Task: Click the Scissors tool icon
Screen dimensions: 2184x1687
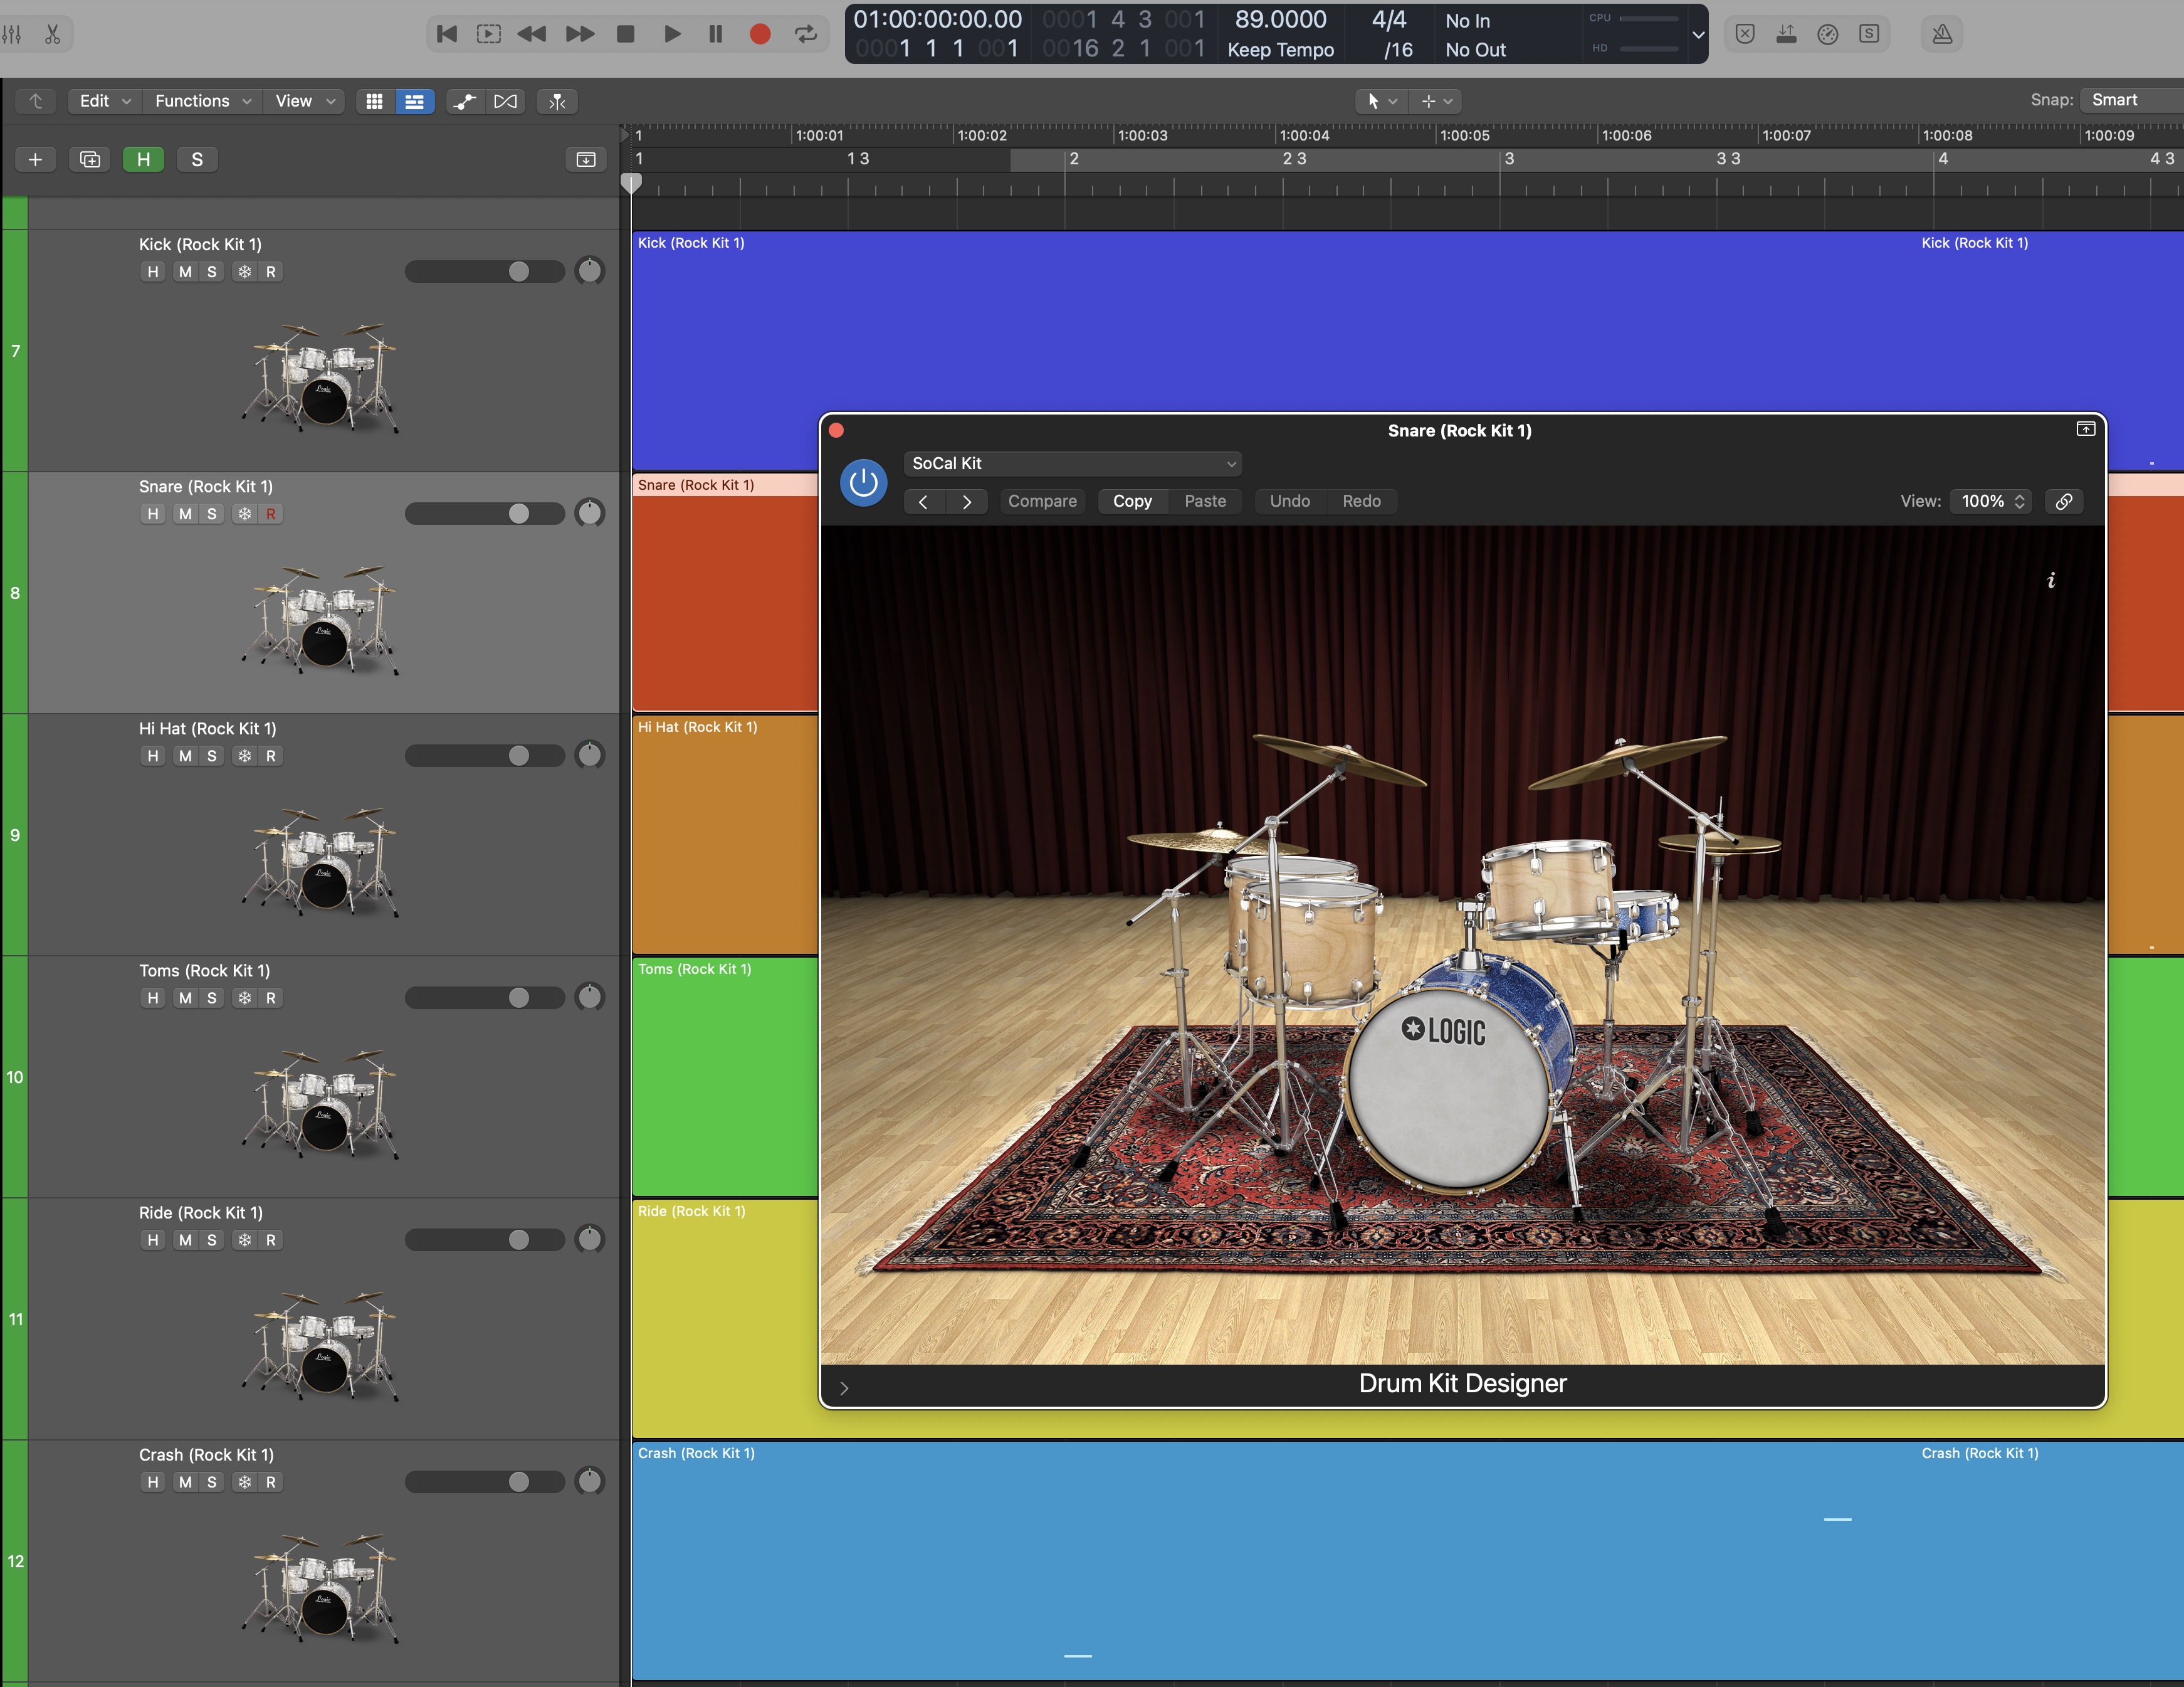Action: (x=53, y=34)
